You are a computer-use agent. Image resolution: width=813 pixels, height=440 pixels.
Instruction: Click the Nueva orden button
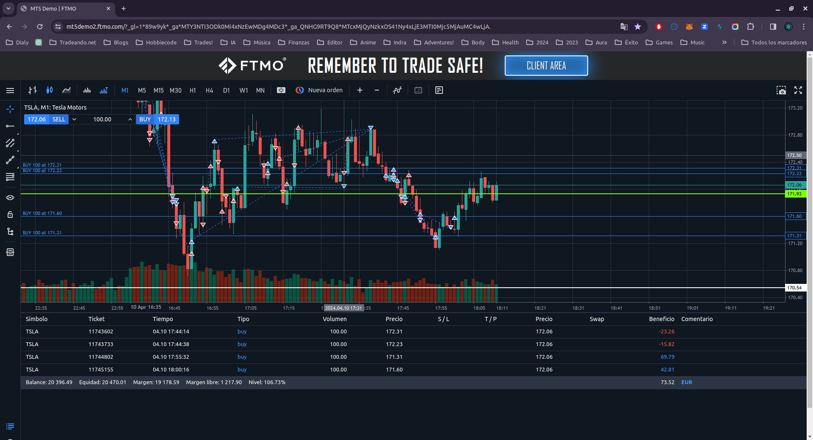320,90
